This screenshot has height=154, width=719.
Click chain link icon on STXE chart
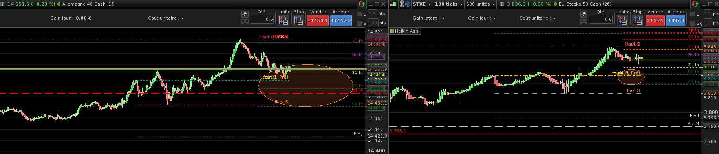402,4
